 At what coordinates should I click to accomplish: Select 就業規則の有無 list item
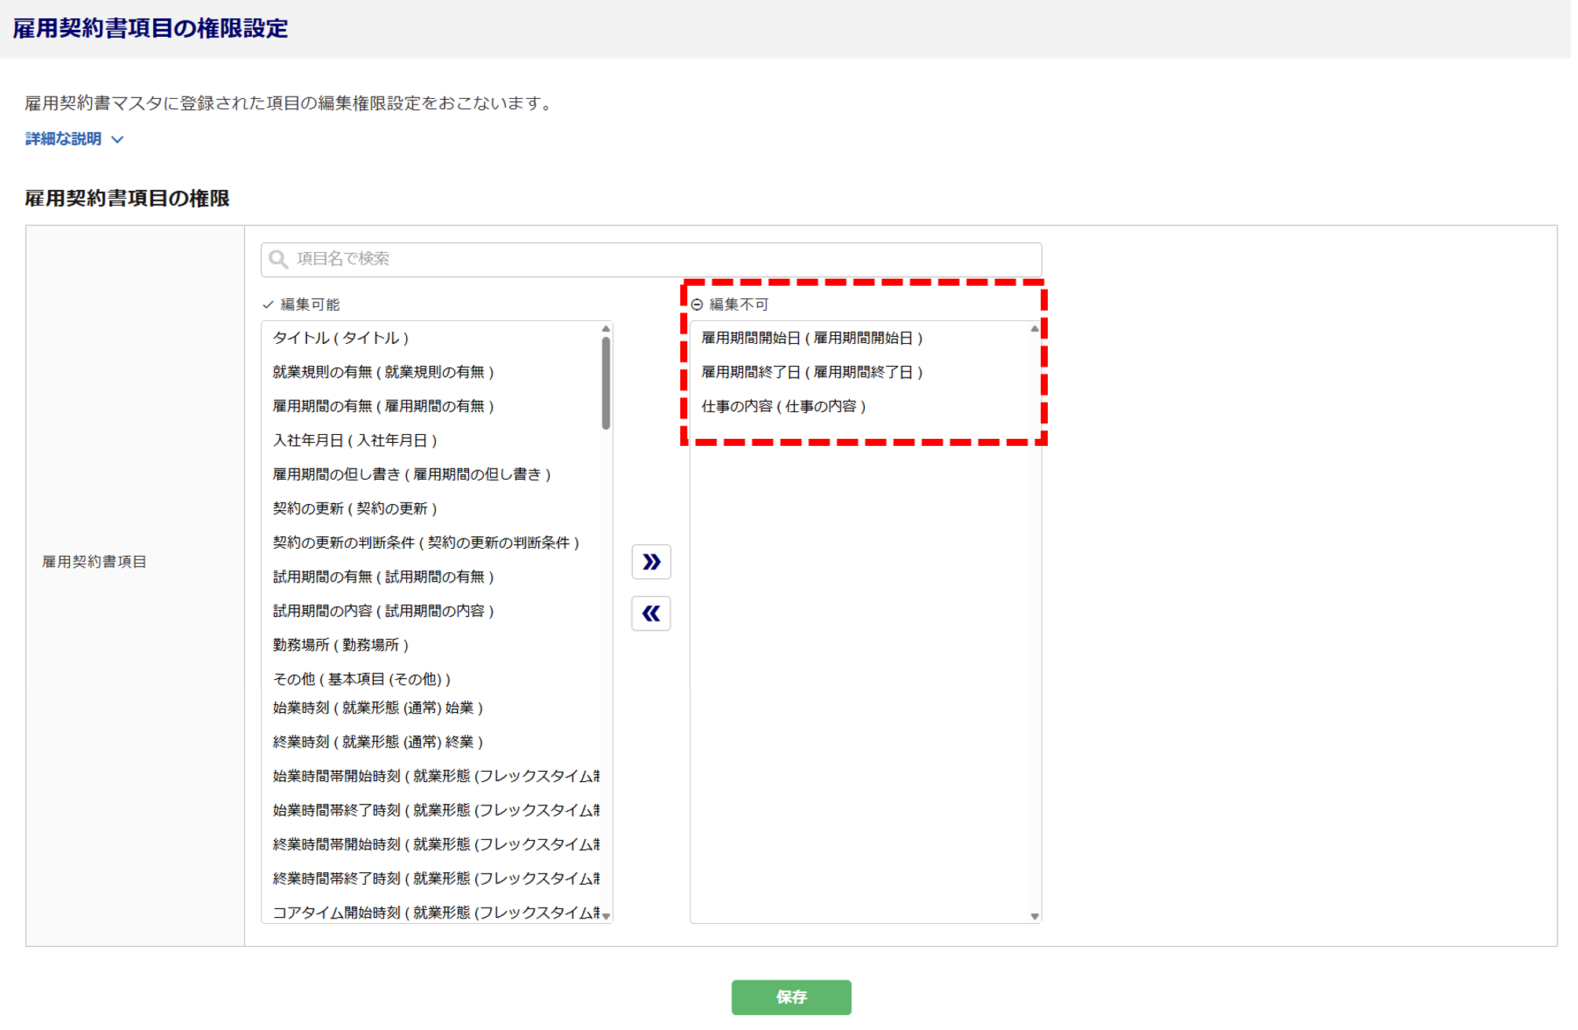click(383, 372)
